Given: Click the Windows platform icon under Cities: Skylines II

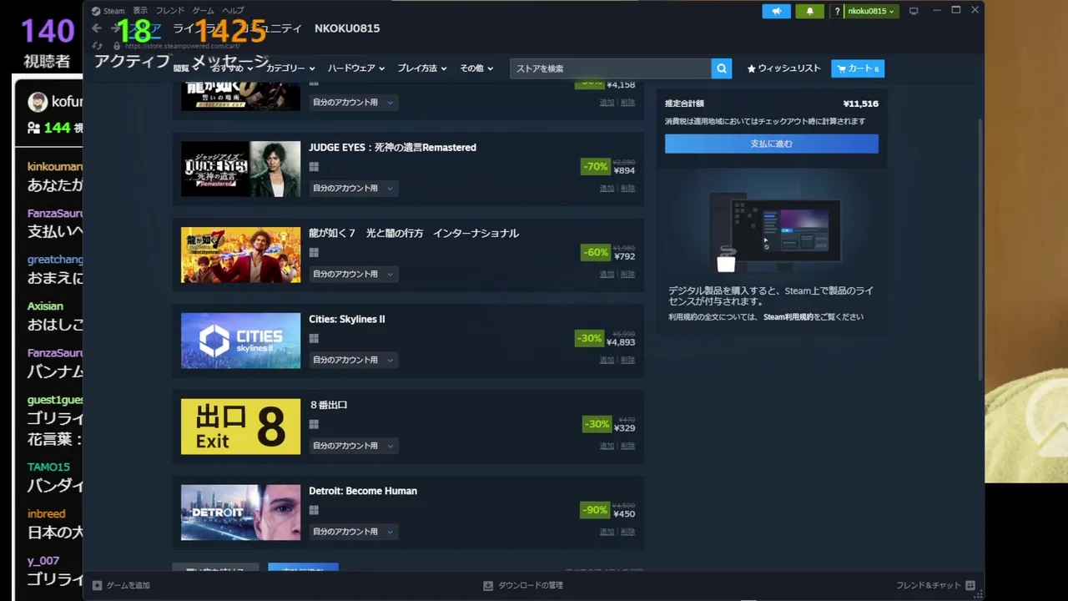Looking at the screenshot, I should 314,339.
